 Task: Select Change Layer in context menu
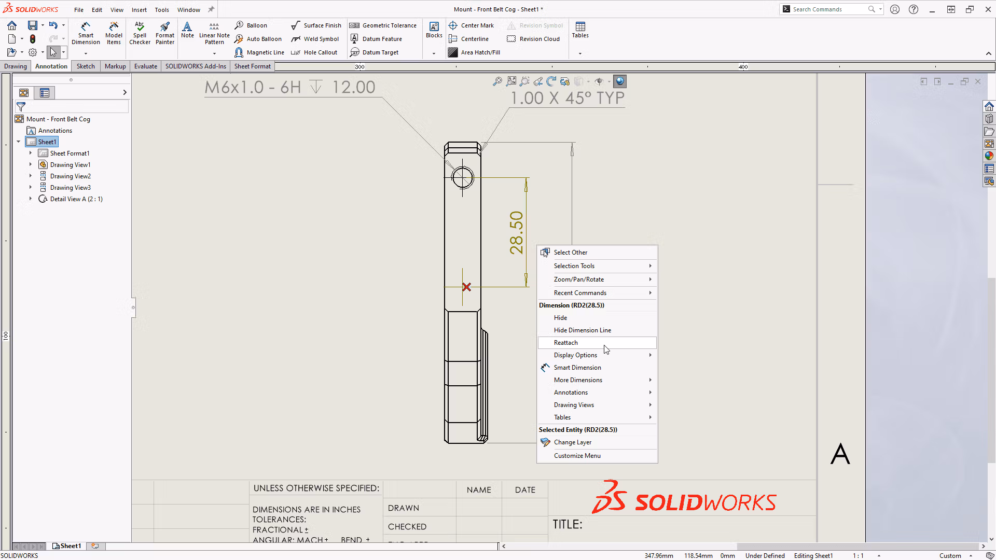pos(597,442)
